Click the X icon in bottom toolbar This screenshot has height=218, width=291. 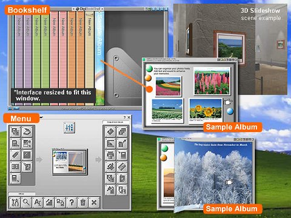click(x=94, y=202)
